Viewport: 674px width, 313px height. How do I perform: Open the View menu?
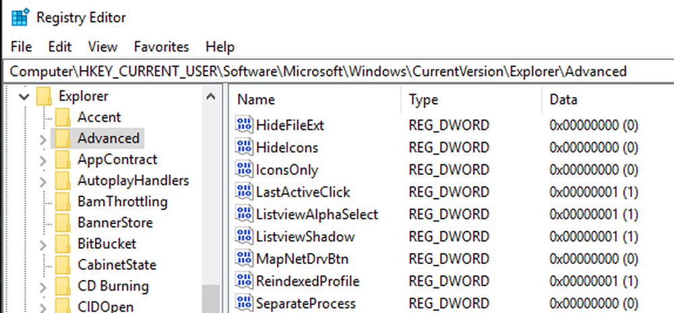point(102,46)
